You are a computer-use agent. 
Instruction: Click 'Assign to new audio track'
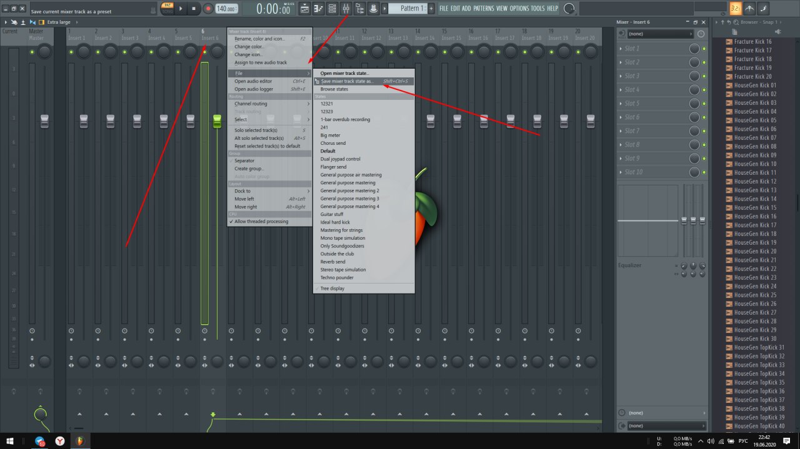(269, 62)
